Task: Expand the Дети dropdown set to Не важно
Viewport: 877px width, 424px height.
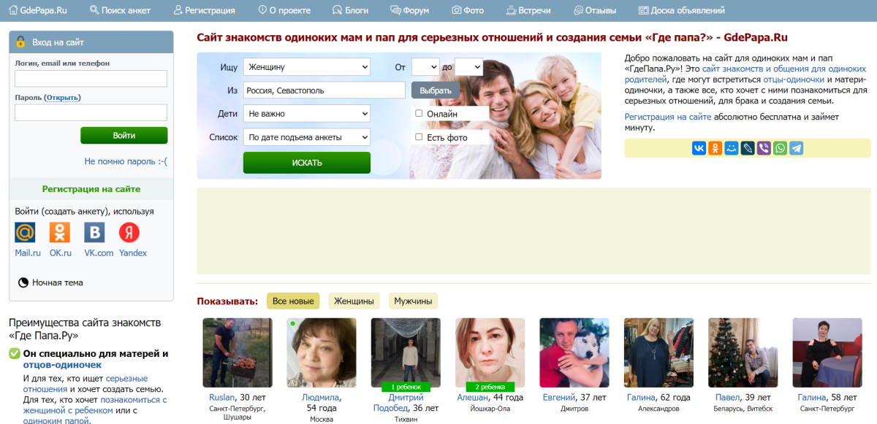Action: pyautogui.click(x=307, y=113)
